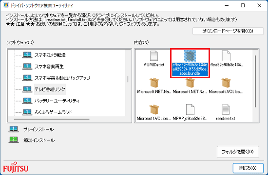Image resolution: width=268 pixels, height=175 pixels.
Task: Click the application icon in title bar
Action: point(6,5)
